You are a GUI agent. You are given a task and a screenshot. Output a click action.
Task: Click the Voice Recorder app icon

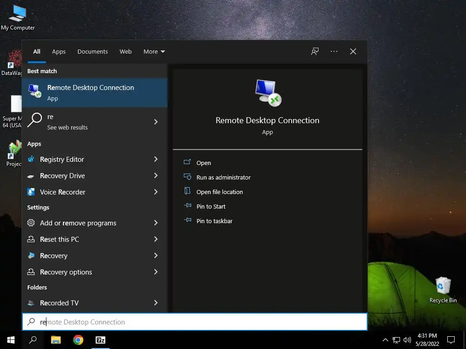pos(31,192)
